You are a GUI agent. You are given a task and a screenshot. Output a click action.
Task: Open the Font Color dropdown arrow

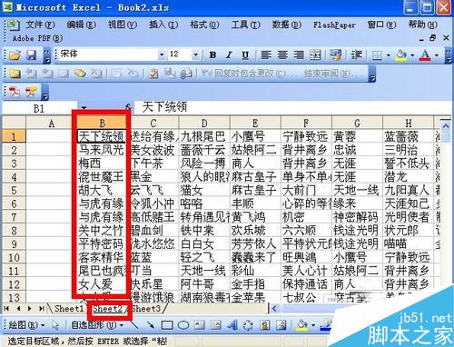(437, 55)
